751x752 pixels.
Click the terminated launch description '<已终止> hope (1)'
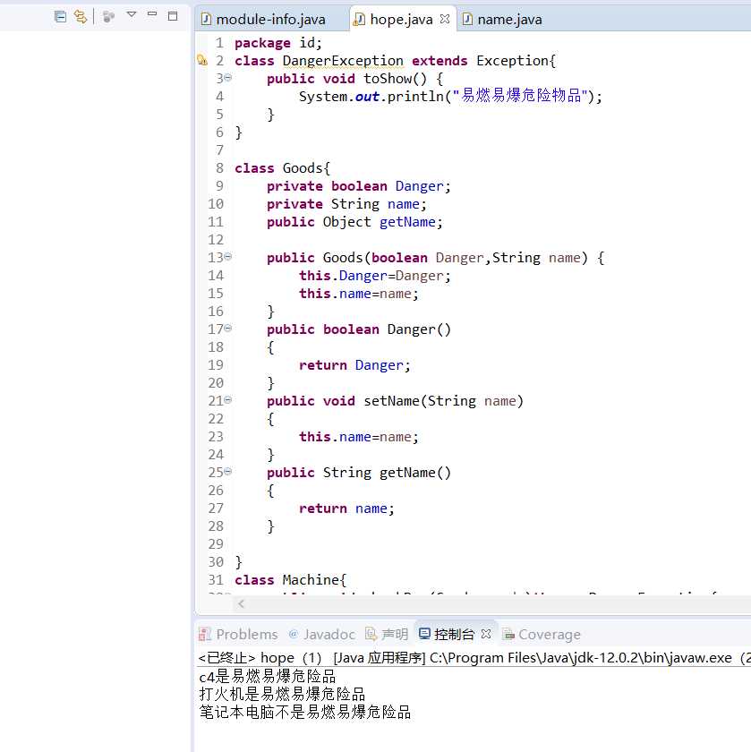tap(260, 658)
